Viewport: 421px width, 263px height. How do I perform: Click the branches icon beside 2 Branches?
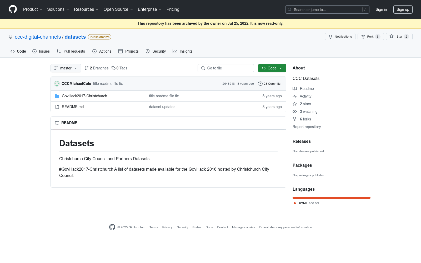[87, 68]
